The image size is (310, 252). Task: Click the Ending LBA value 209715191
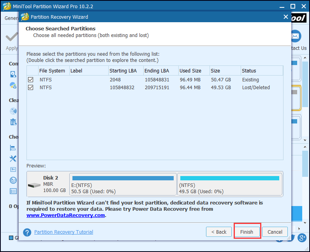point(157,87)
